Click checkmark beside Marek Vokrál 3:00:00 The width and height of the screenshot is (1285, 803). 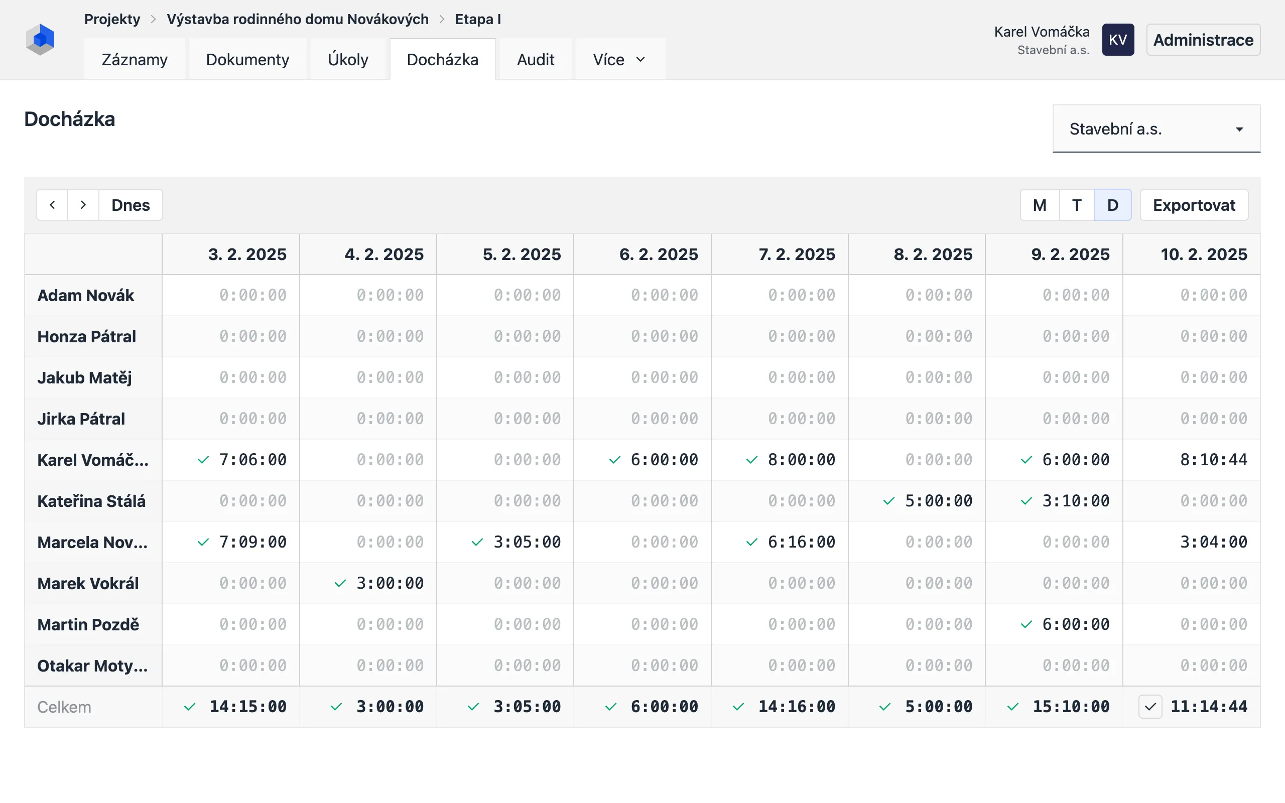pos(340,583)
